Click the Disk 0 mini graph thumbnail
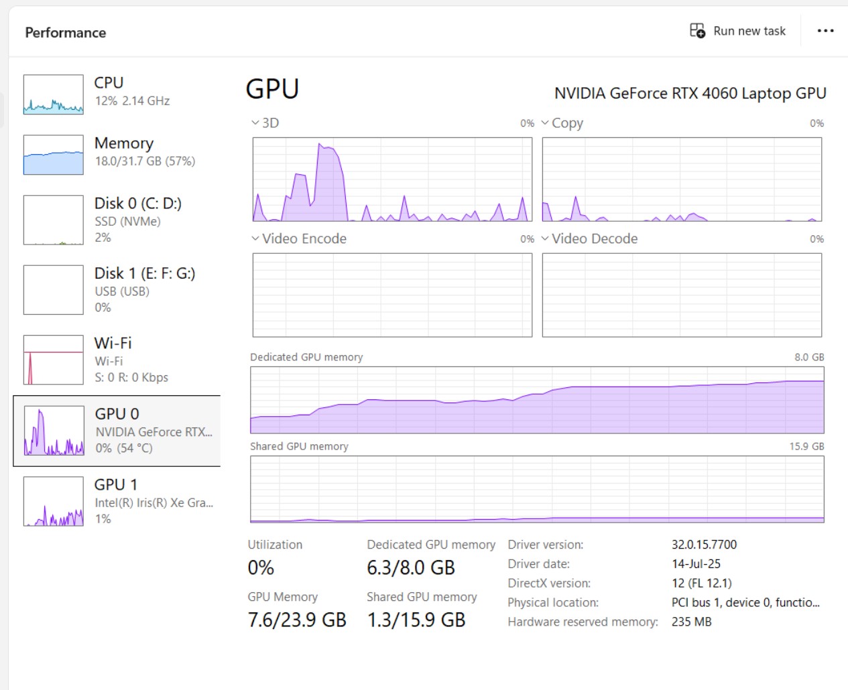The image size is (848, 690). click(54, 220)
